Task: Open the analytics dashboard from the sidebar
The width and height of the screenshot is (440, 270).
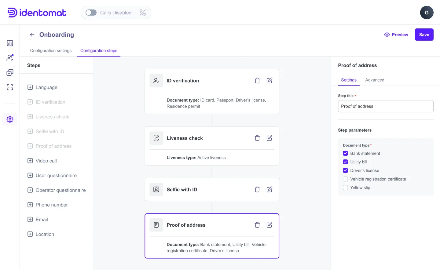Action: (10, 43)
